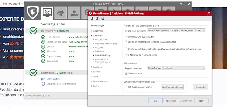Expand the Tuner settings node
The image size is (227, 108).
91,76
